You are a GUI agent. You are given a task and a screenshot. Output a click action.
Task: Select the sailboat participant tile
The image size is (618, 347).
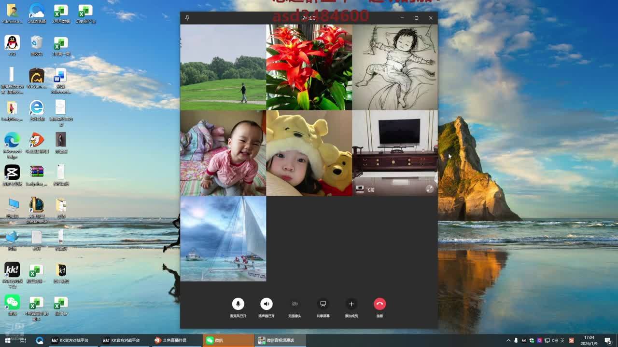click(223, 239)
